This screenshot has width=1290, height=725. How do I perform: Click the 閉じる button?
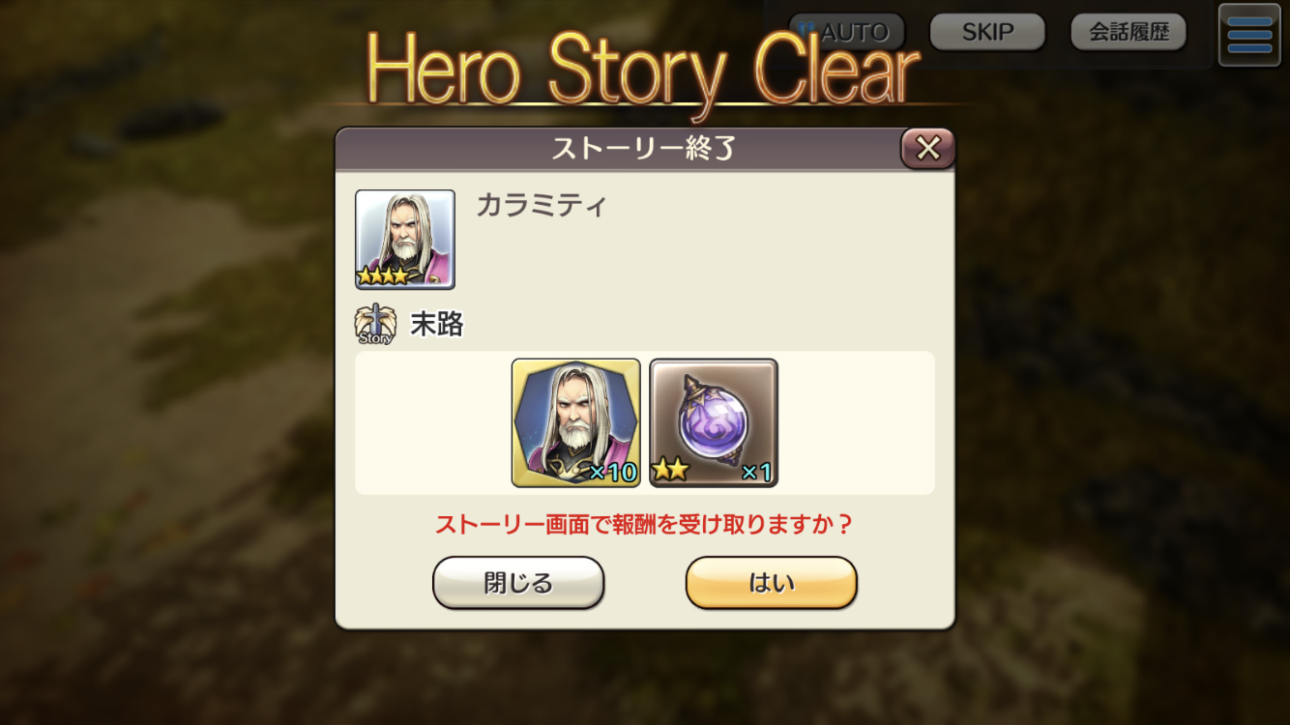(x=518, y=583)
